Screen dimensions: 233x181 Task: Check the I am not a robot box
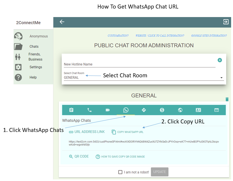click(120, 172)
